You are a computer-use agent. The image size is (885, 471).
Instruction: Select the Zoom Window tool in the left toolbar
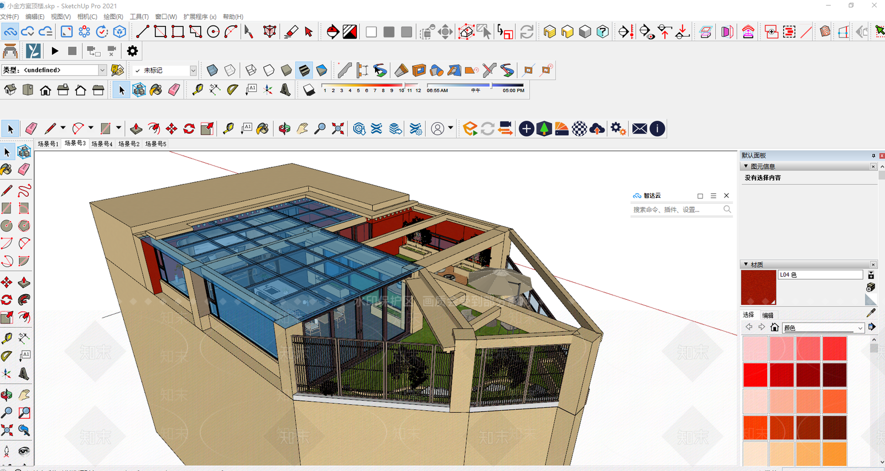click(24, 413)
